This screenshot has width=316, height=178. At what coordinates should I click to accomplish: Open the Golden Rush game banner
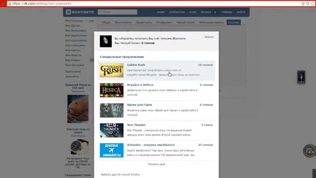pyautogui.click(x=112, y=70)
